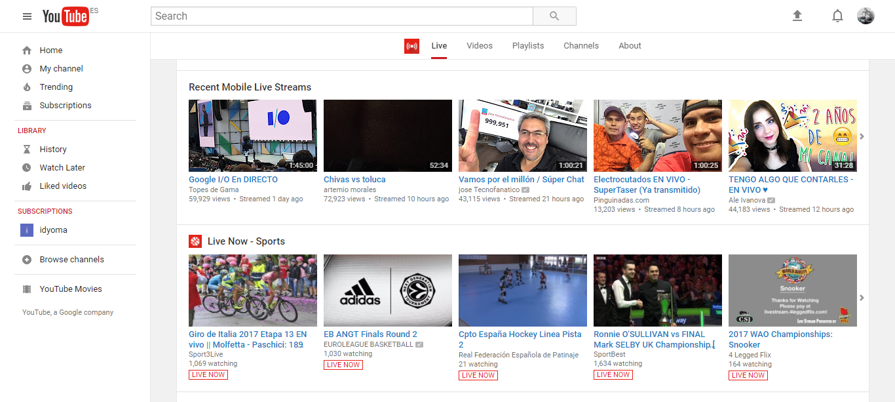Click the Trending flame icon

[27, 87]
